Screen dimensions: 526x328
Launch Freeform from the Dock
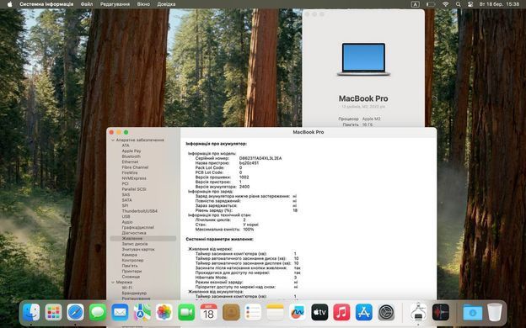pyautogui.click(x=298, y=313)
